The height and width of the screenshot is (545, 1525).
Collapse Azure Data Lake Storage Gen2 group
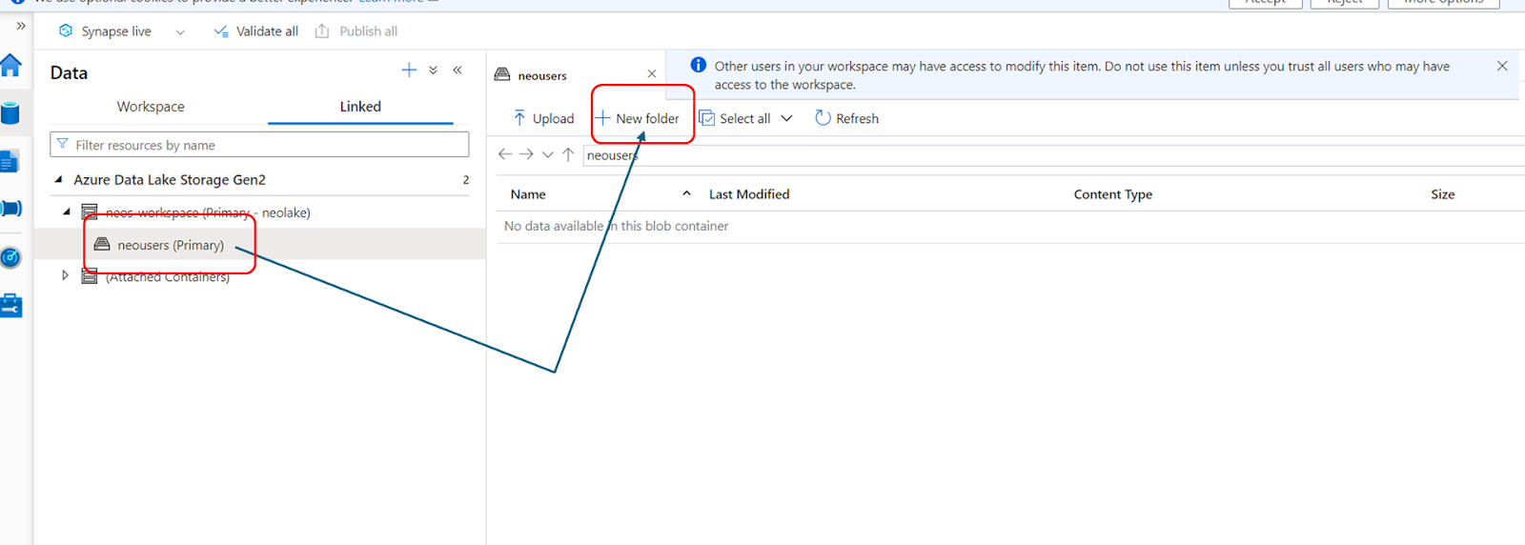pyautogui.click(x=59, y=179)
